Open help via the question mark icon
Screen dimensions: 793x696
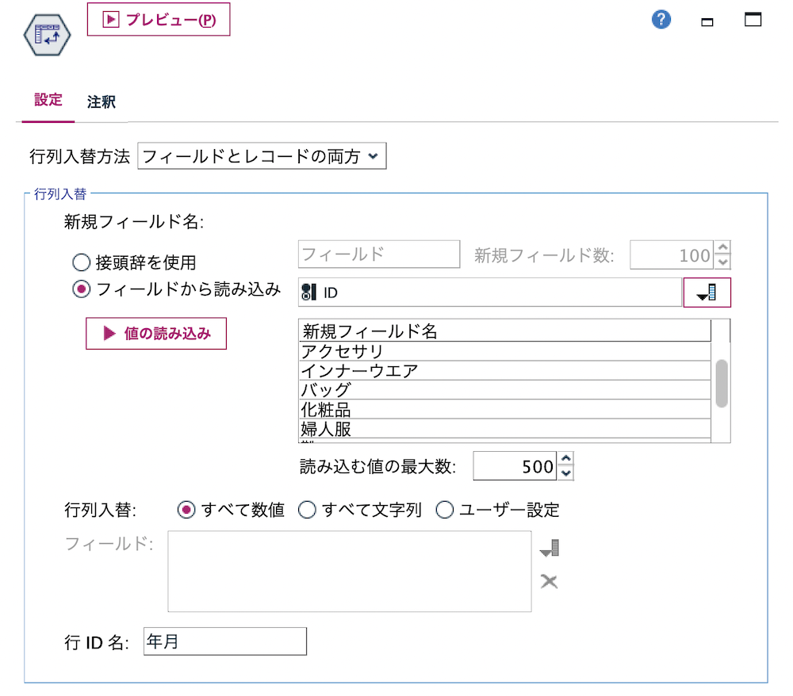[x=661, y=19]
